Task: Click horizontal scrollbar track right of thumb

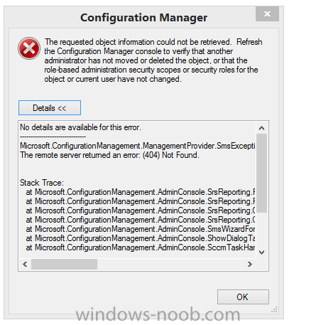Action: click(x=170, y=264)
